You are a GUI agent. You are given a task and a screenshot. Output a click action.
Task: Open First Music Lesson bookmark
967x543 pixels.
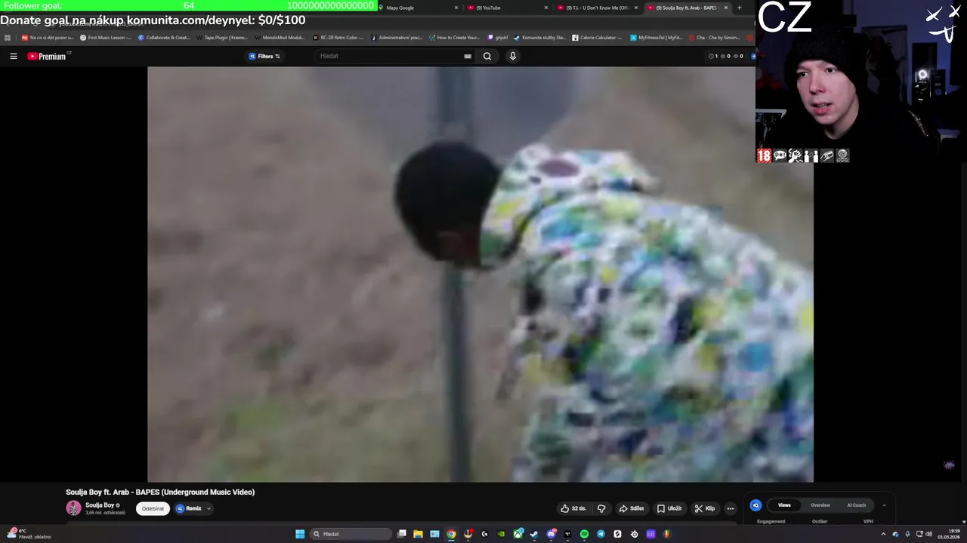tap(106, 37)
